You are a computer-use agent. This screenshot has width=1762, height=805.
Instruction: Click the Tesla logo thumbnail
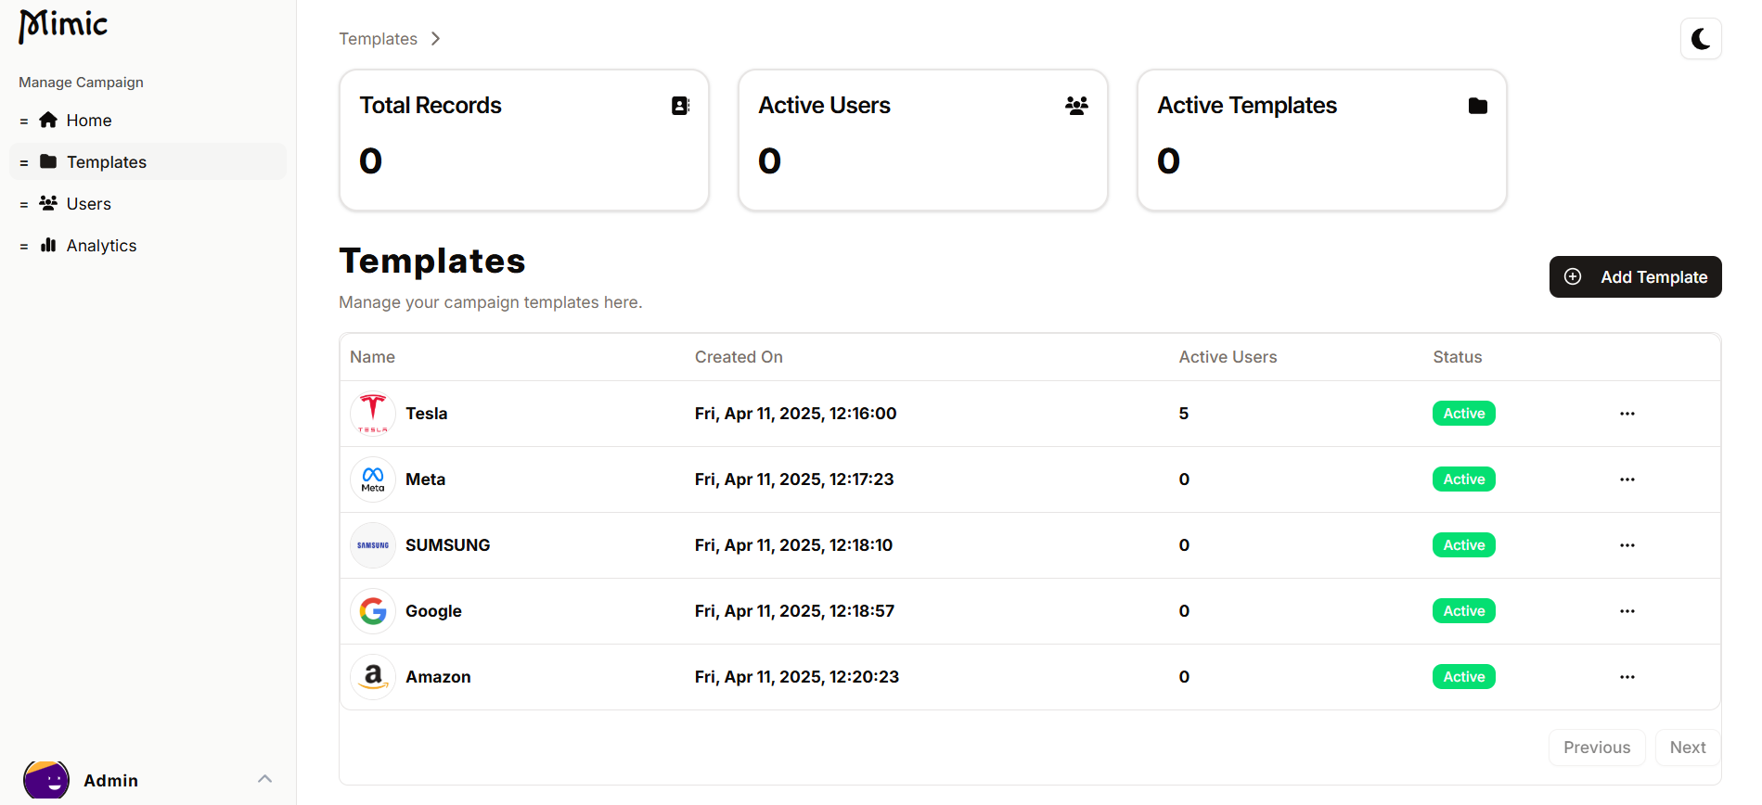373,414
